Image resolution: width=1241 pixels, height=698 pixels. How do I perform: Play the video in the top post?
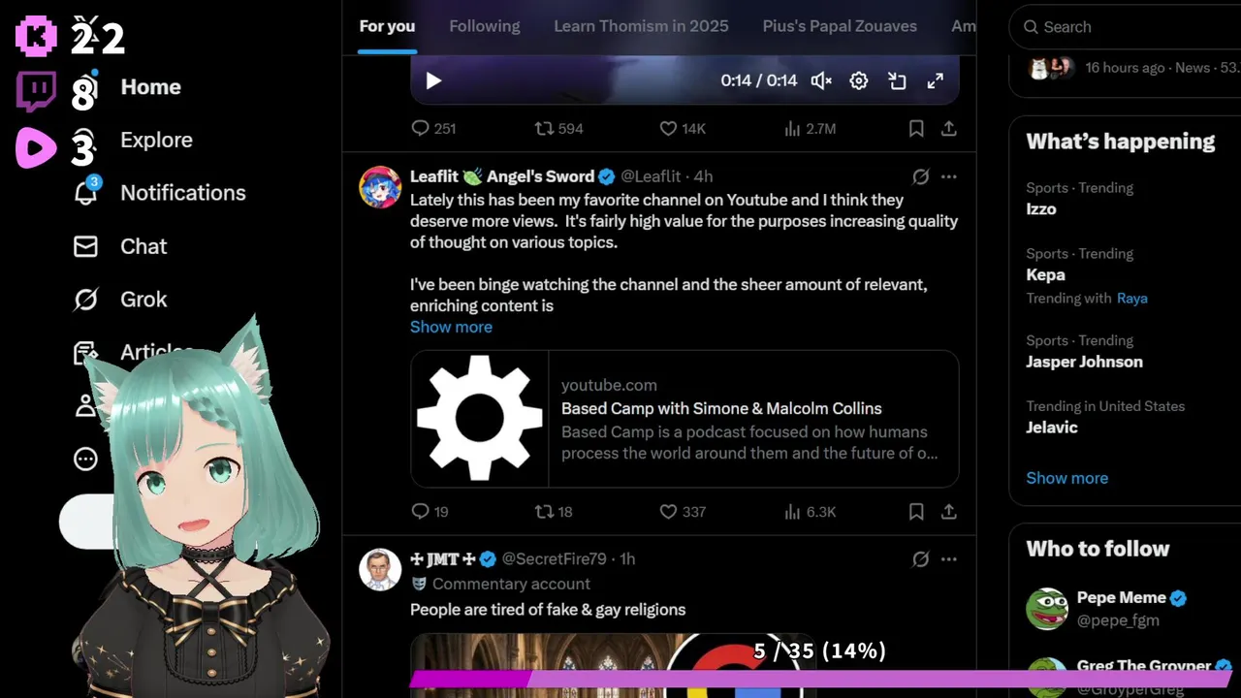[433, 81]
